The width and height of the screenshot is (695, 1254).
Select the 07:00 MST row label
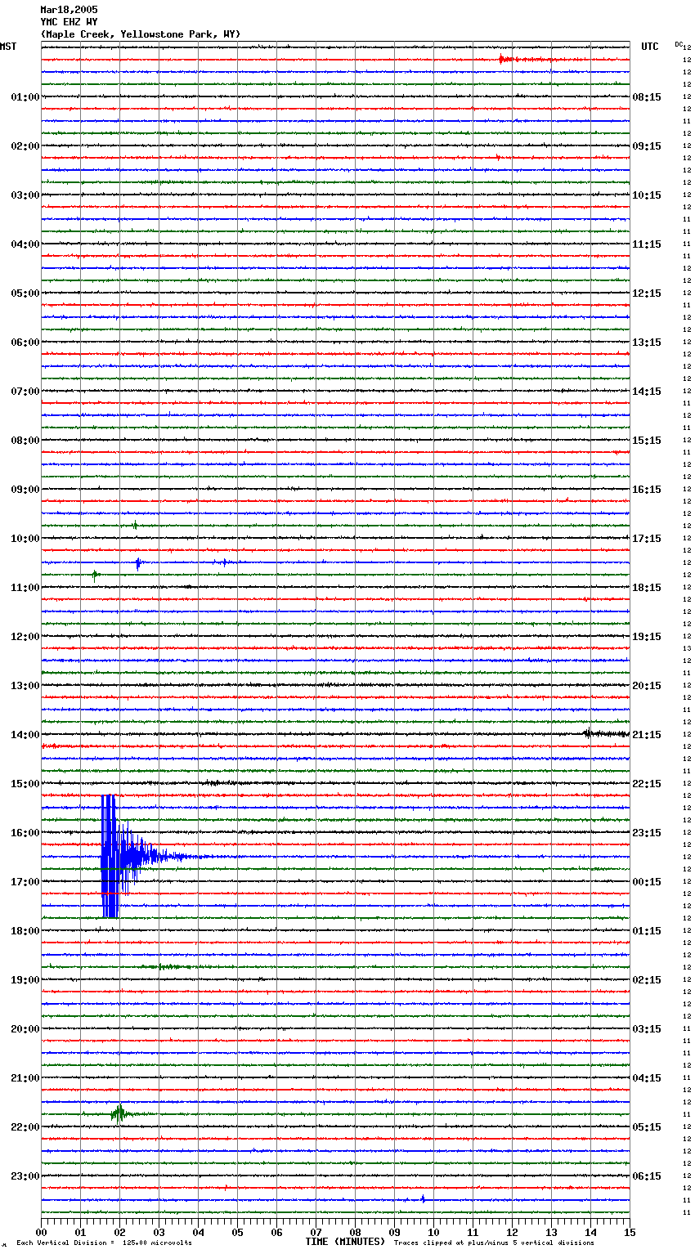point(25,392)
